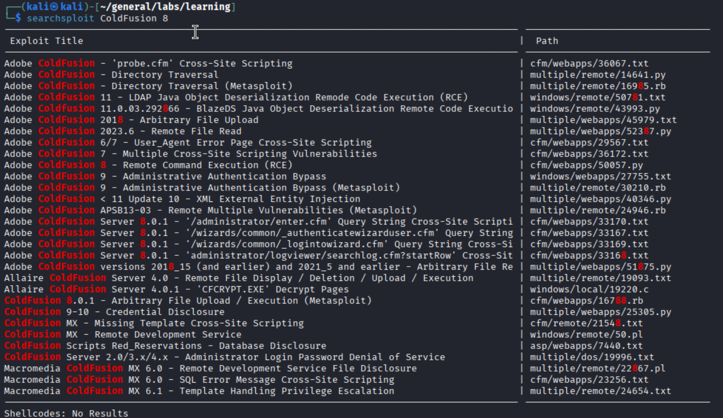
Task: Click path multiple/webapps/52387.py
Action: click(601, 131)
